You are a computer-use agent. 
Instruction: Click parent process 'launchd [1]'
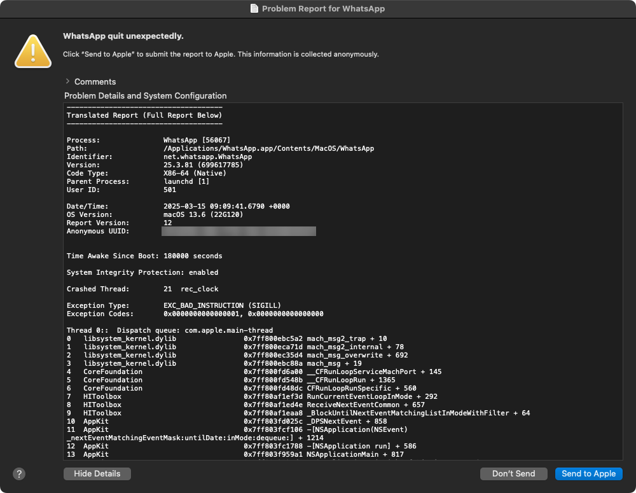[186, 181]
